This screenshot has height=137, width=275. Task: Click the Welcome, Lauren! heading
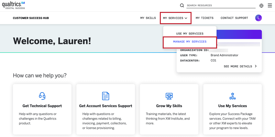pyautogui.click(x=52, y=41)
